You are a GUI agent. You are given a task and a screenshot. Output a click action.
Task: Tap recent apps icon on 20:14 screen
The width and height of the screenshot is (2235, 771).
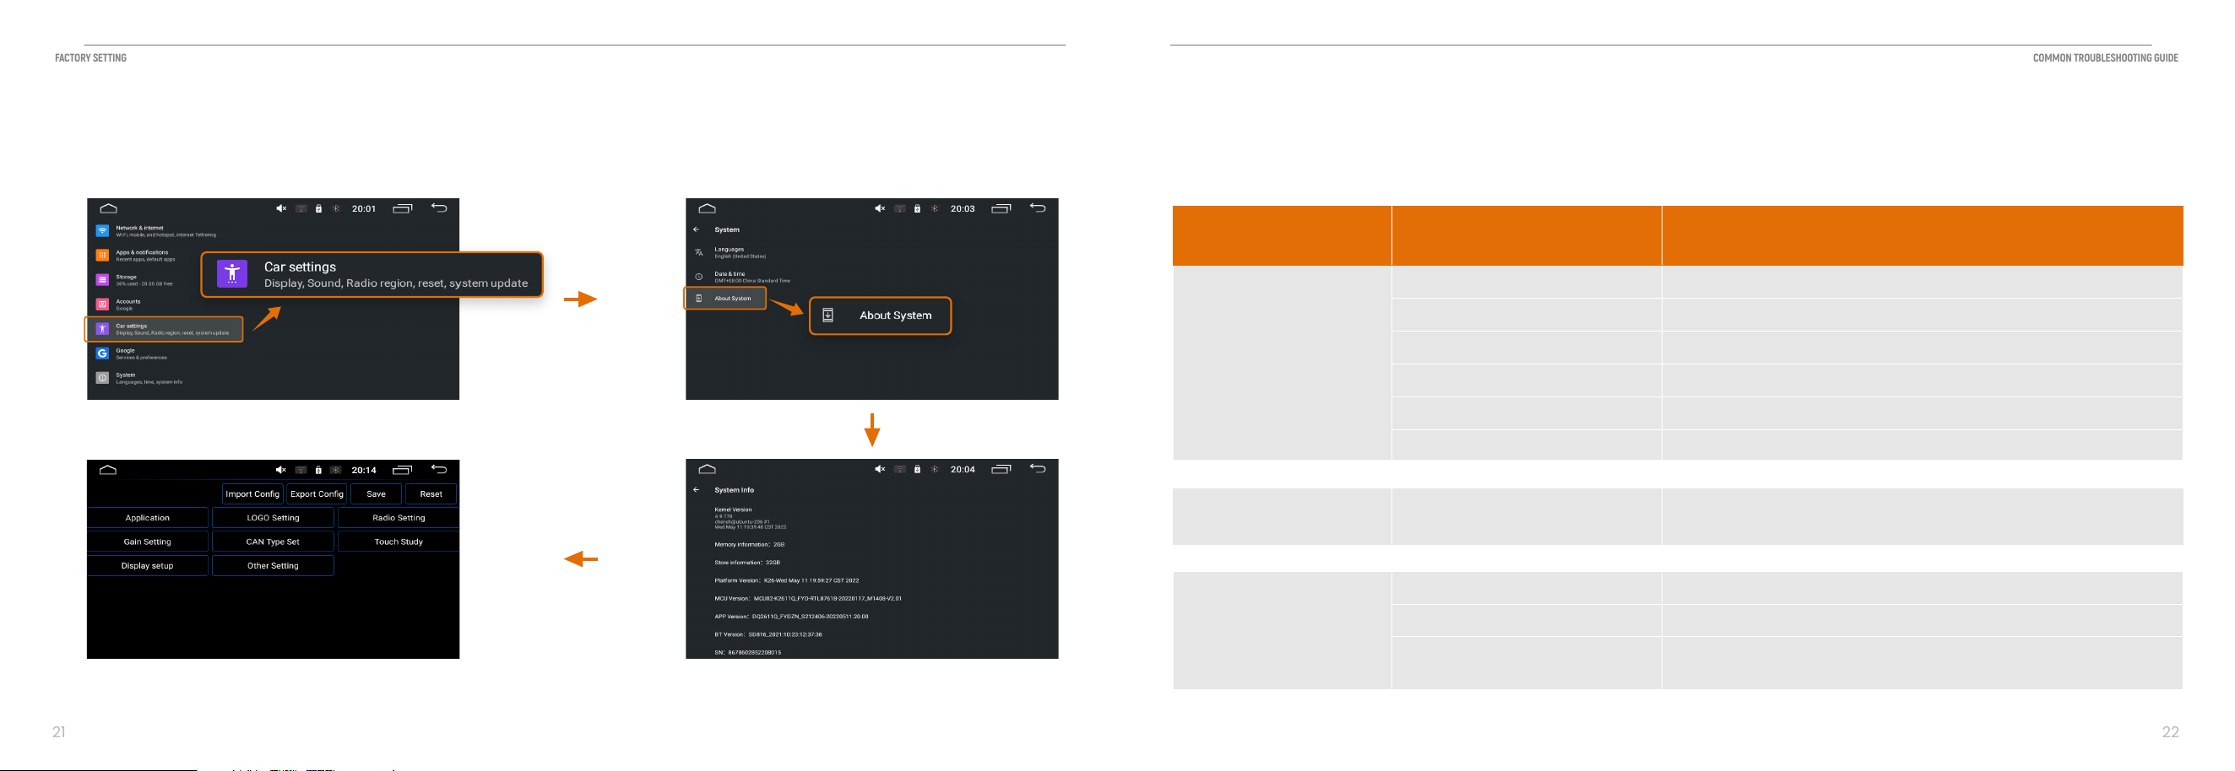point(403,470)
